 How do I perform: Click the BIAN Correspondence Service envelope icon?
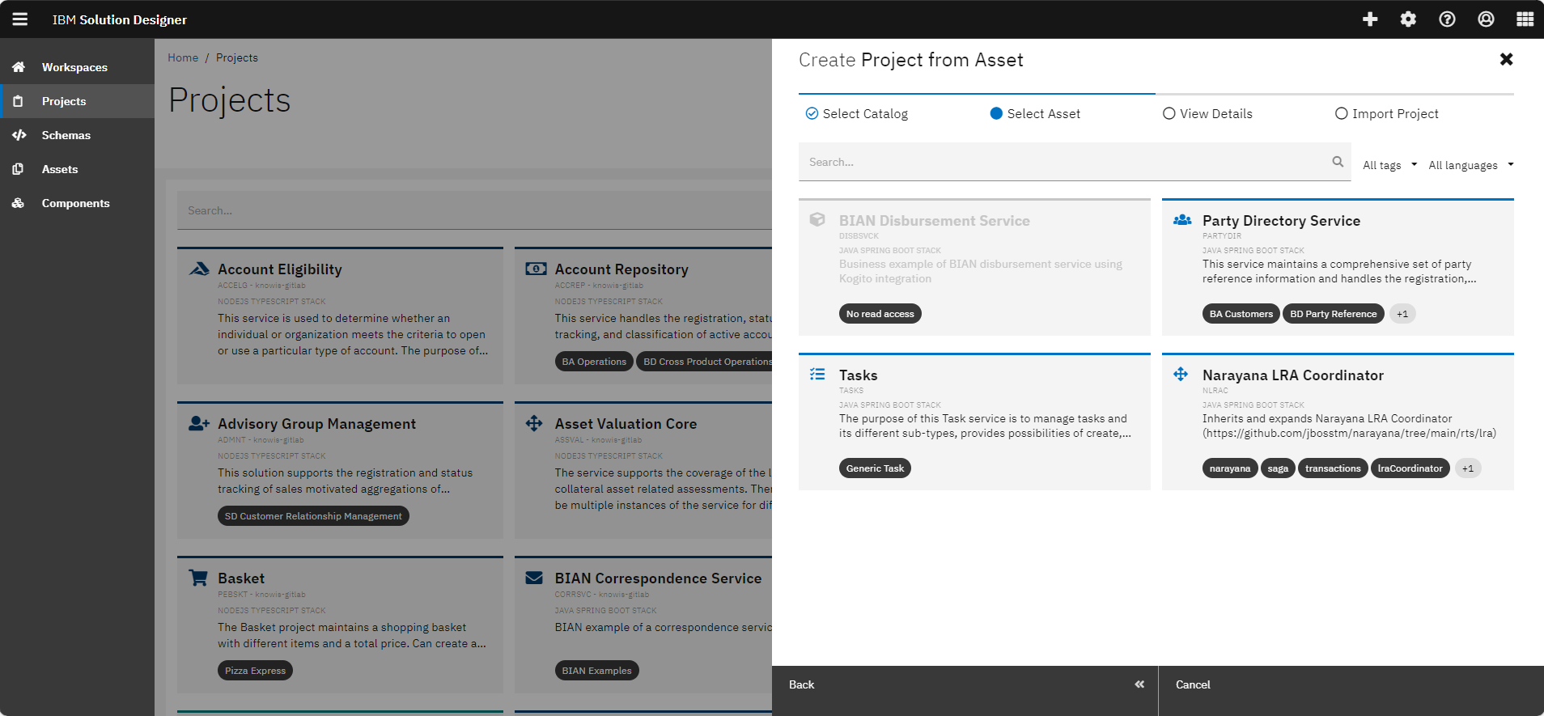[x=534, y=578]
